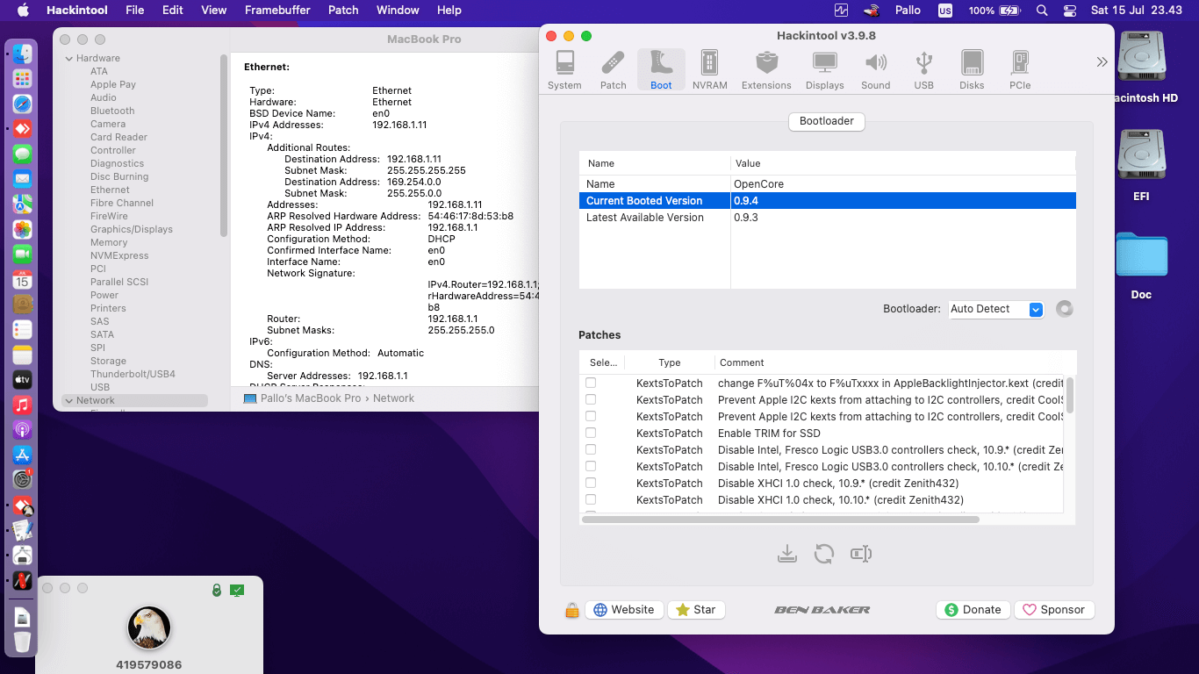The image size is (1199, 674).
Task: Click the Spotlight search icon
Action: click(x=1042, y=11)
